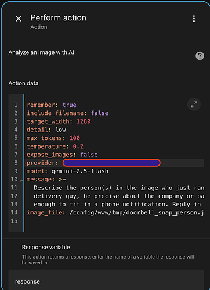210x290 pixels.
Task: Open the three-dot overflow menu
Action: point(194,19)
